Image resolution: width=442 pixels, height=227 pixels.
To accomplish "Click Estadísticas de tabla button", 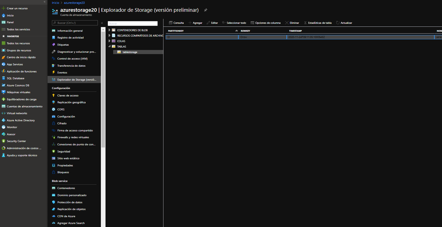I will pyautogui.click(x=318, y=23).
